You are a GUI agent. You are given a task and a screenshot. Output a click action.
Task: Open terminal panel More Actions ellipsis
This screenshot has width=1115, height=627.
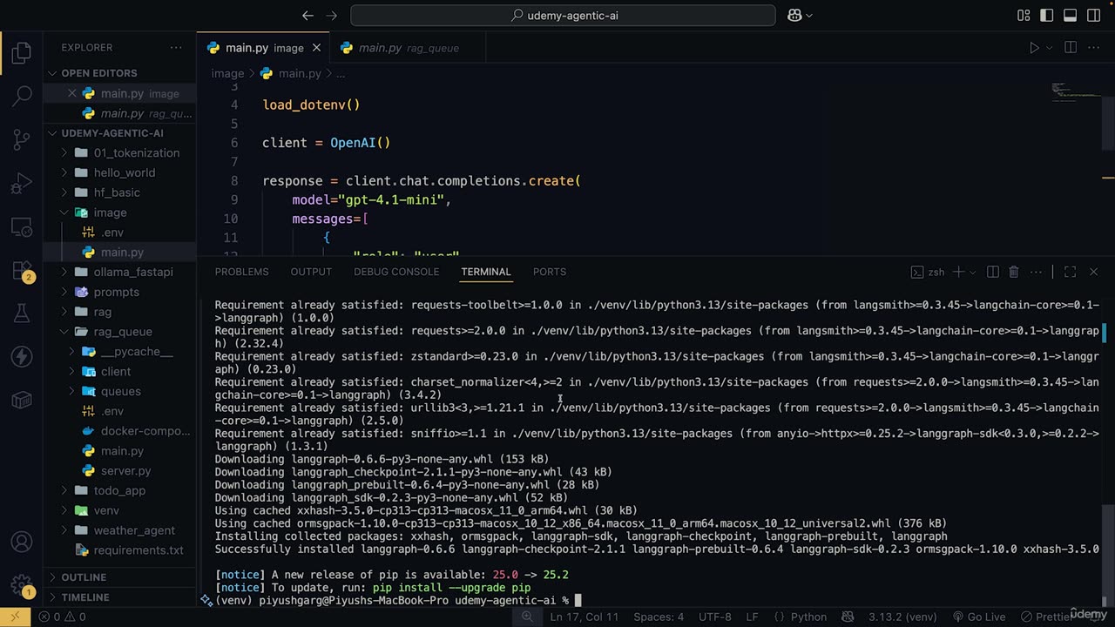coord(1035,272)
